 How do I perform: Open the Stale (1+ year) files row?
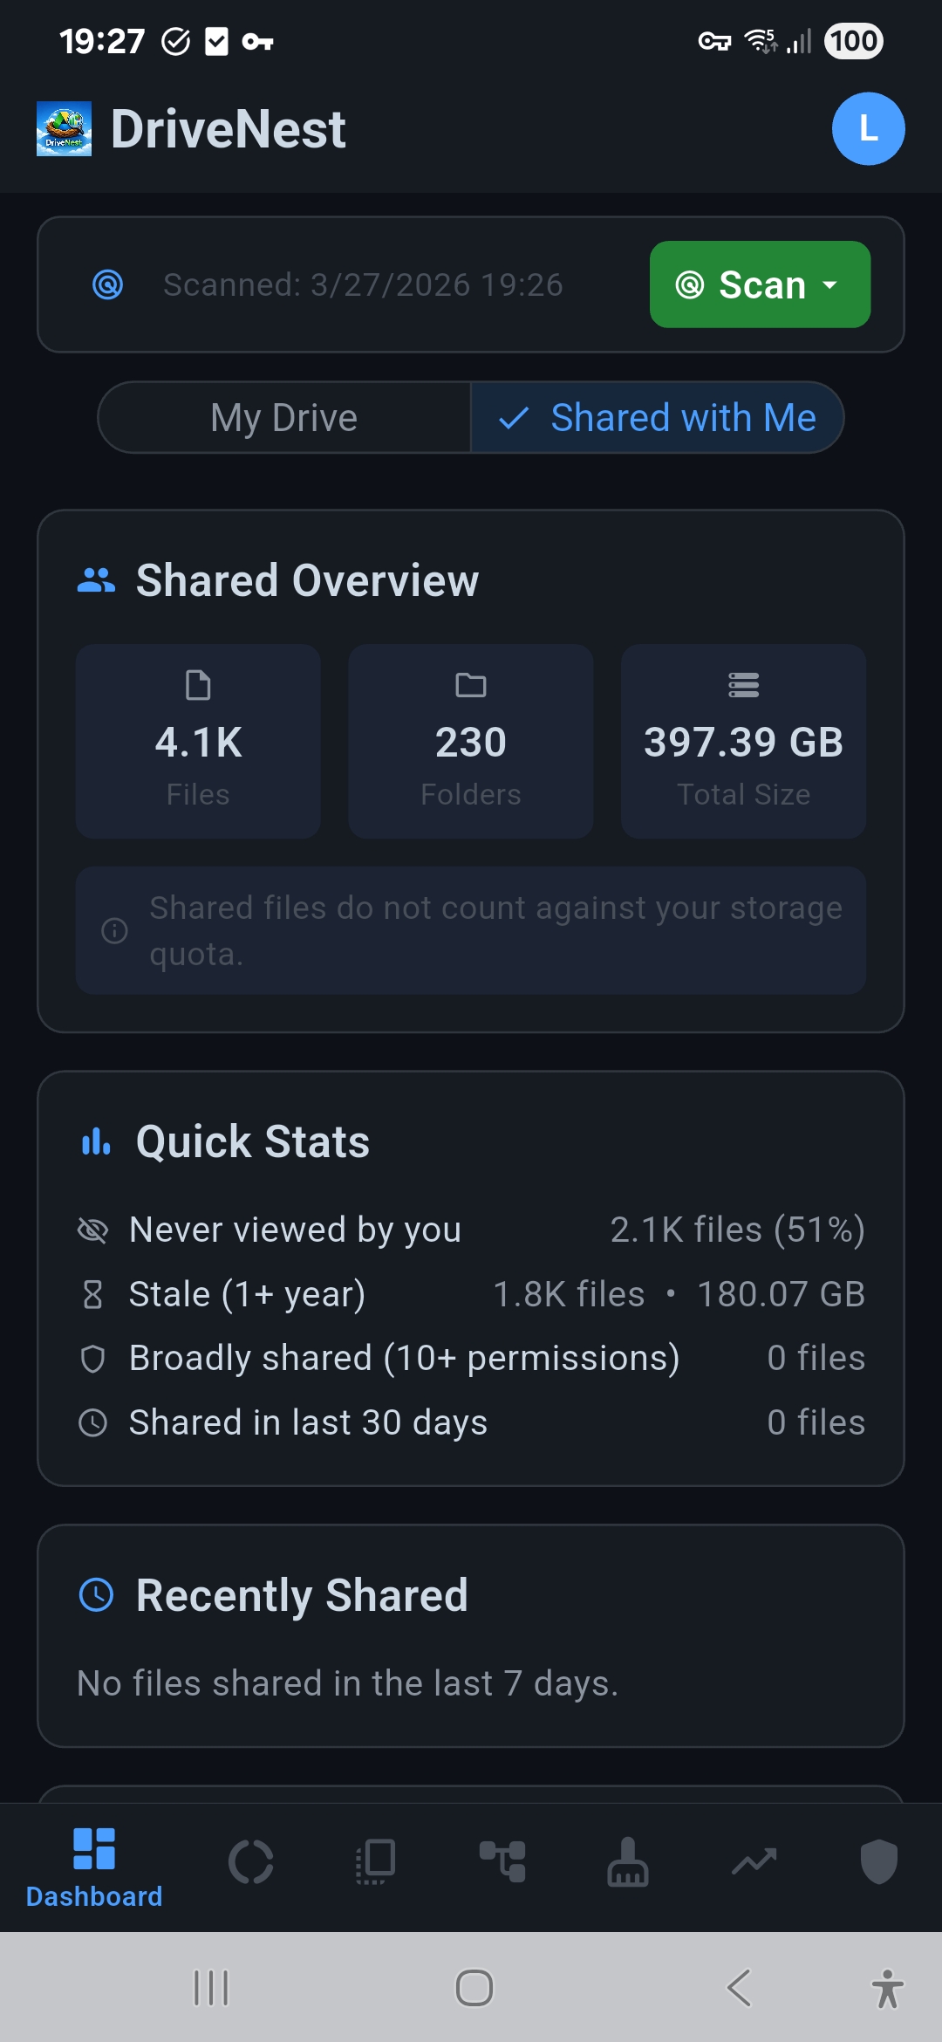coord(471,1294)
